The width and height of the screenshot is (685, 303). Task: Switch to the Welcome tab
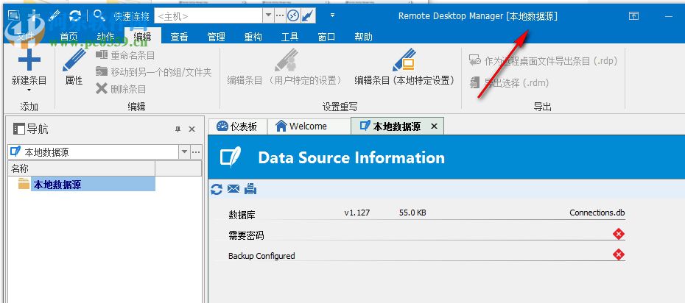point(309,126)
